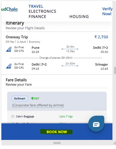Screen dimensions: 116x149
Task: Click Go First logo for flight G8-176
Action: [9, 49]
